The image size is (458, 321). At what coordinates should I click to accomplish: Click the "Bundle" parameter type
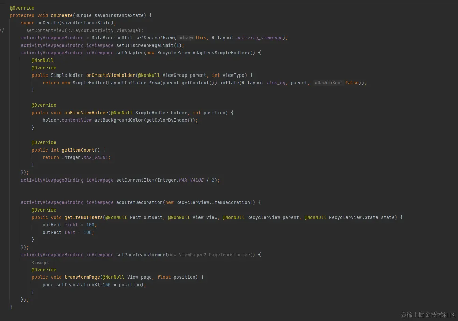(84, 15)
